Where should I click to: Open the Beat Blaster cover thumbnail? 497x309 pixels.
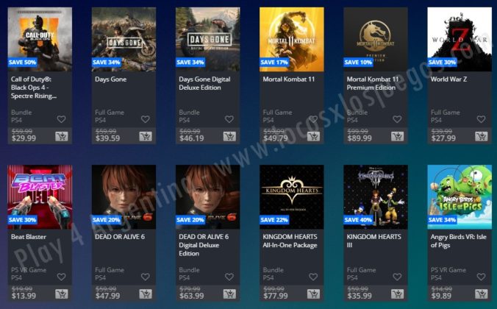click(x=40, y=197)
